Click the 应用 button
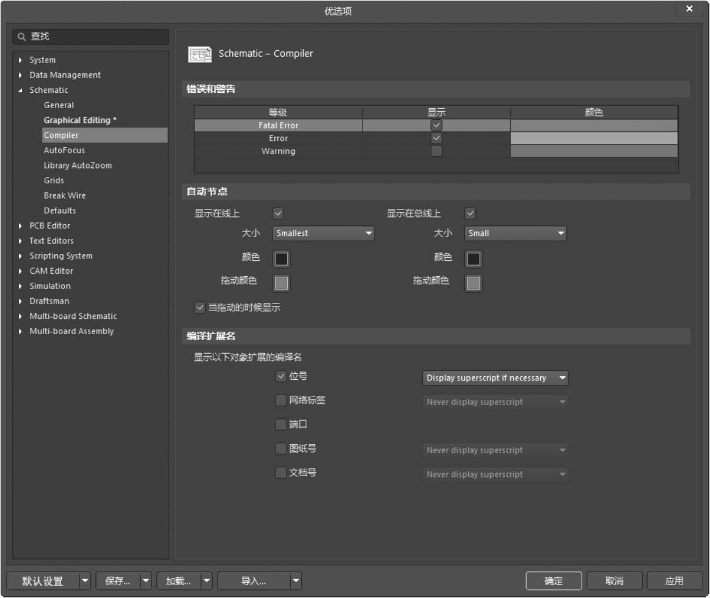This screenshot has height=598, width=710. (x=674, y=581)
